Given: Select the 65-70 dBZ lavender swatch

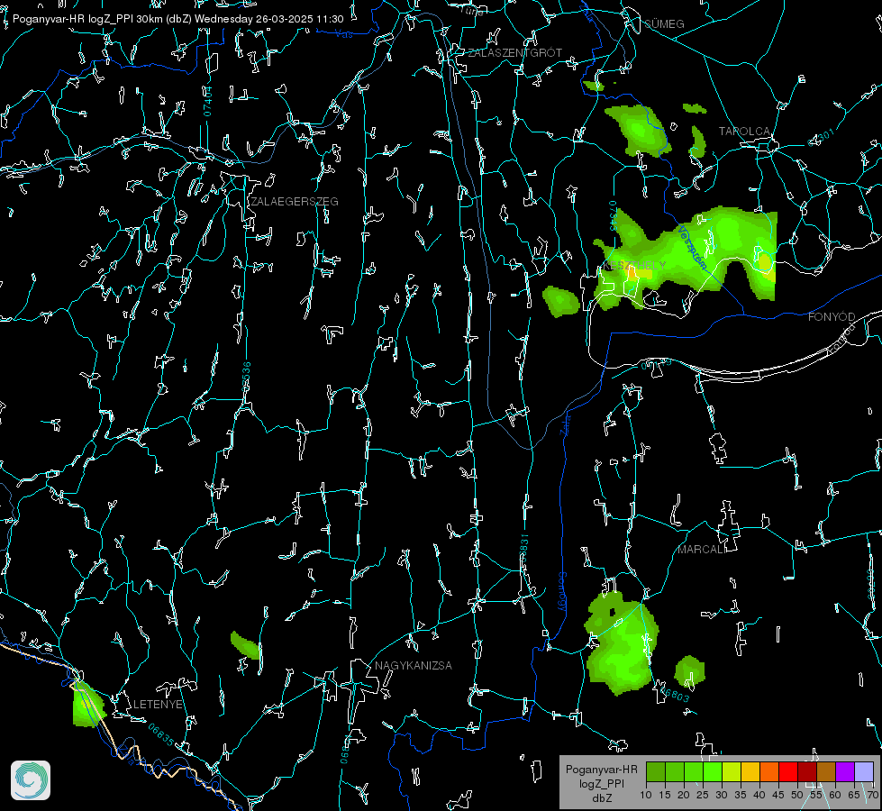Looking at the screenshot, I should click(864, 771).
